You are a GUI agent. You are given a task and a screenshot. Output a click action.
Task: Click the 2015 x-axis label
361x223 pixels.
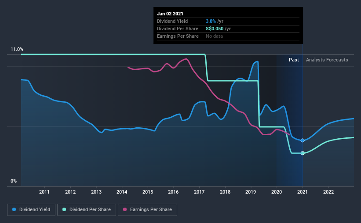(x=148, y=192)
